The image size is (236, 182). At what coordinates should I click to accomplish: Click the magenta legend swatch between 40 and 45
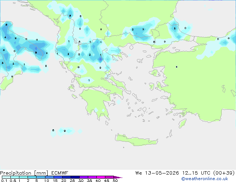(x=101, y=177)
